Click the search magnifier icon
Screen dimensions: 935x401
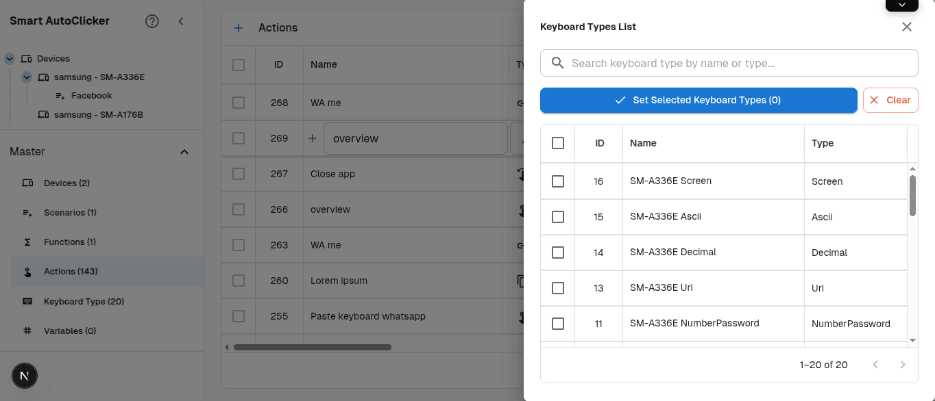[x=558, y=63]
